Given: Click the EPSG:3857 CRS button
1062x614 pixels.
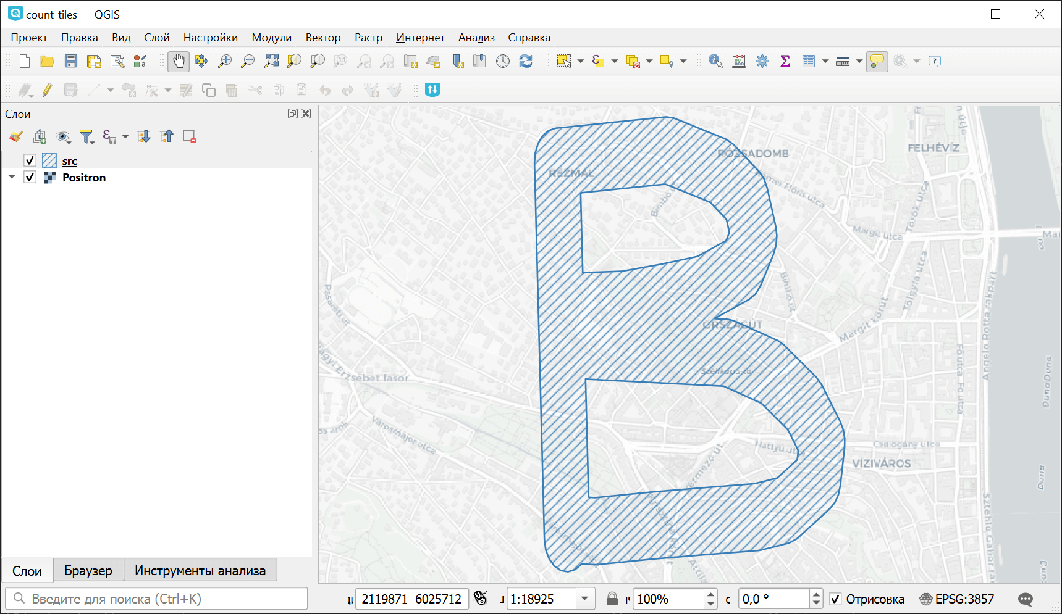Looking at the screenshot, I should [957, 599].
